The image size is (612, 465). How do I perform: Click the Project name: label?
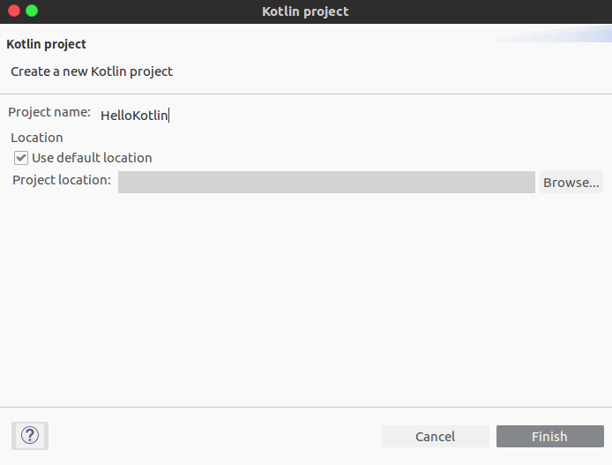(49, 112)
